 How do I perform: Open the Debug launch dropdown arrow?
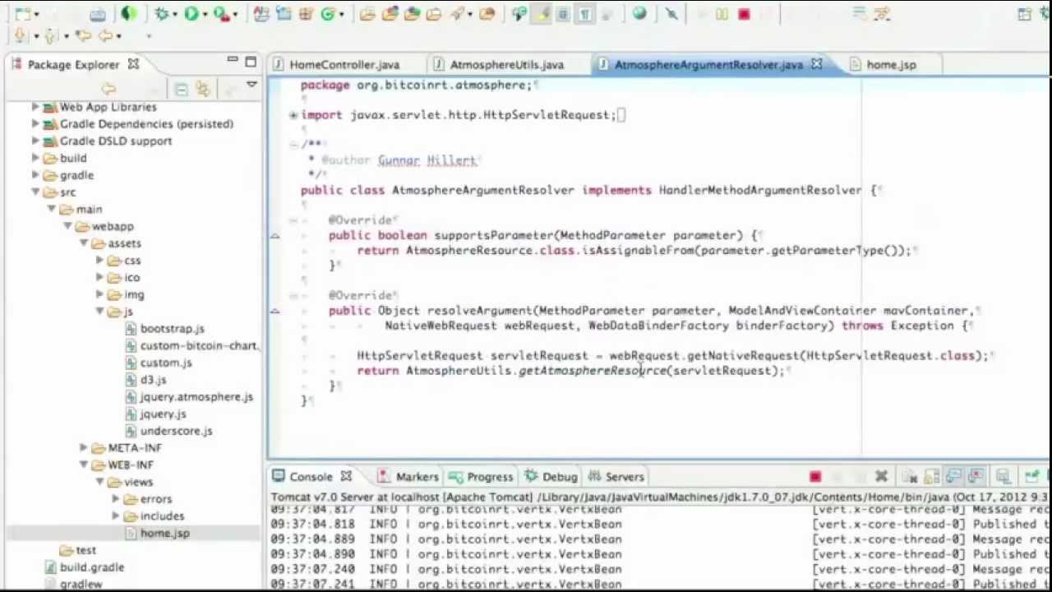pyautogui.click(x=175, y=15)
